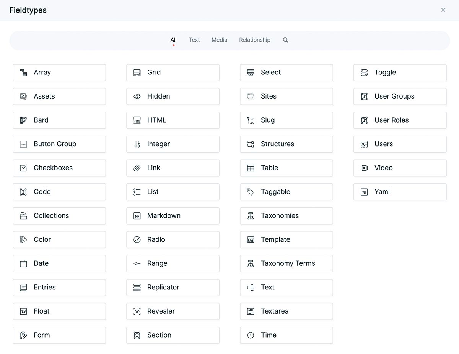Viewport: 459px width, 354px height.
Task: Click the Grid fieldtype icon
Action: coord(137,72)
